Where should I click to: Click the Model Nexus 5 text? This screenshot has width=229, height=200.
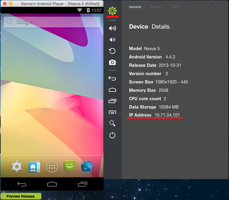point(144,49)
